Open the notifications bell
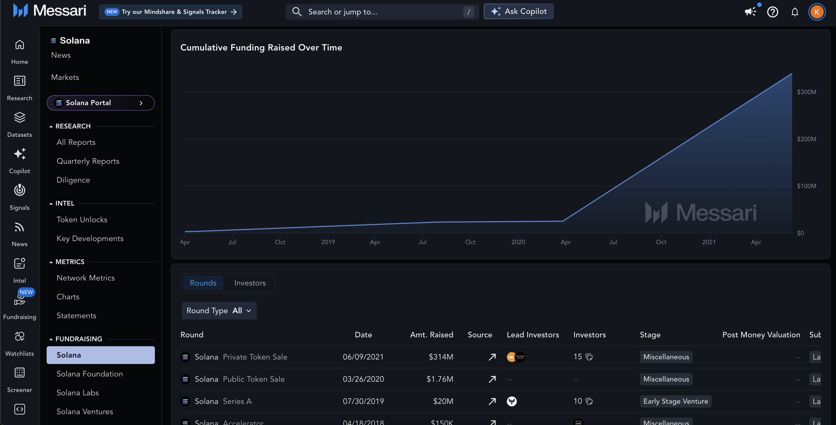 794,12
